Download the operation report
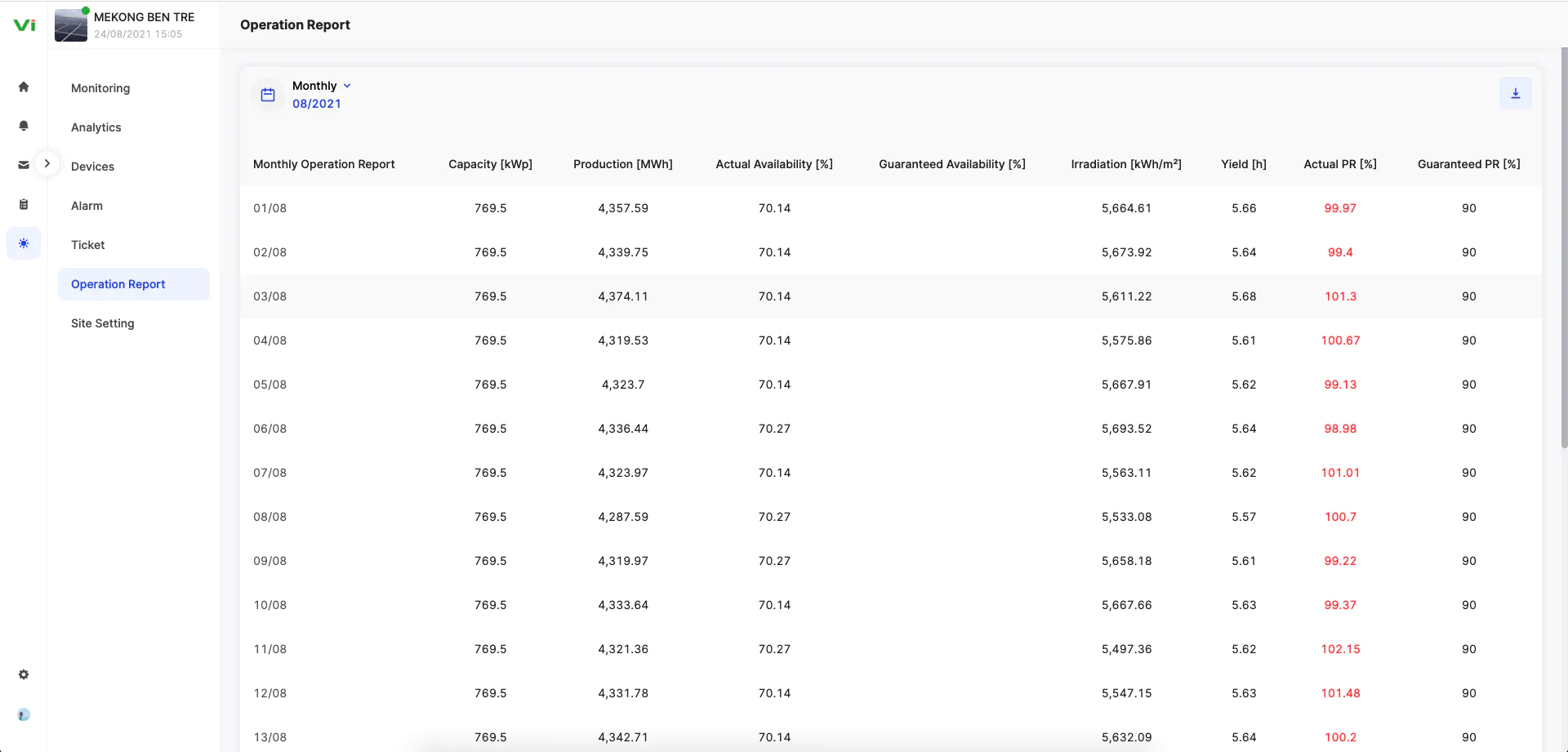Image resolution: width=1568 pixels, height=752 pixels. coord(1515,93)
